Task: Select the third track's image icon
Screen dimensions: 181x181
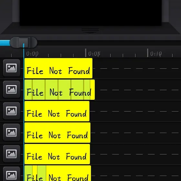Action: [x=12, y=111]
